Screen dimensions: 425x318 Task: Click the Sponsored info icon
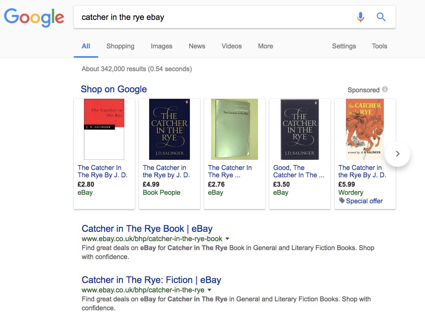pyautogui.click(x=385, y=89)
